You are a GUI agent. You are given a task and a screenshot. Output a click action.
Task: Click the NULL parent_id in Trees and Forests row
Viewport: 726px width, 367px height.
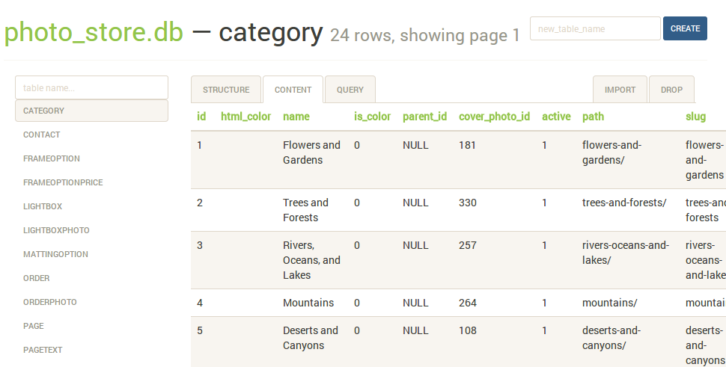[x=415, y=203]
